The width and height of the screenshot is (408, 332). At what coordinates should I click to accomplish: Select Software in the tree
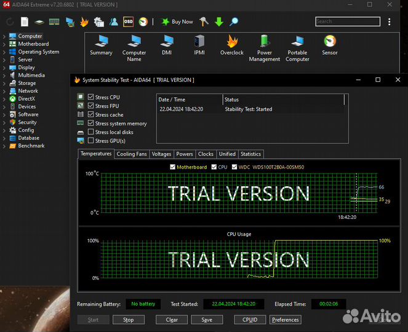coord(28,114)
